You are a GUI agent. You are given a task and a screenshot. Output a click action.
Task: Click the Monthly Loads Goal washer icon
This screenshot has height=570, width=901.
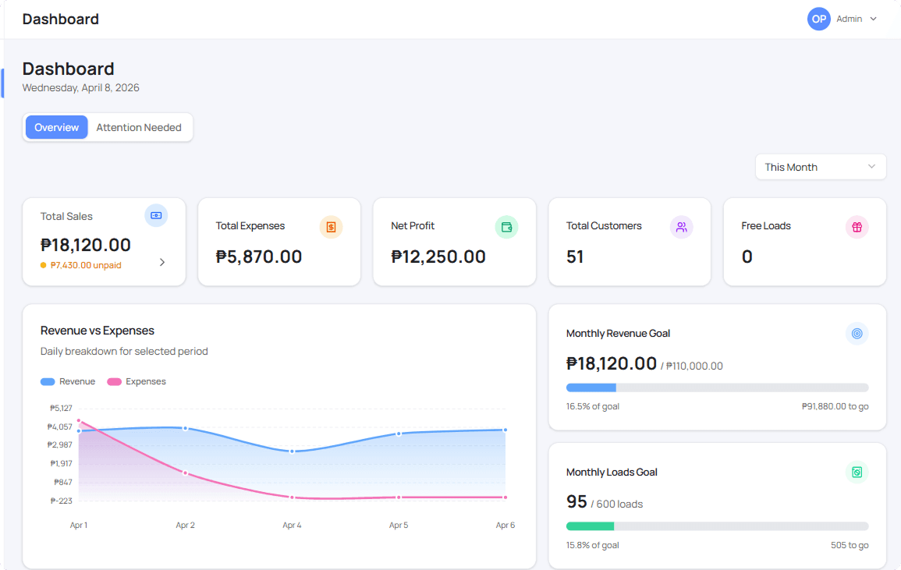857,473
